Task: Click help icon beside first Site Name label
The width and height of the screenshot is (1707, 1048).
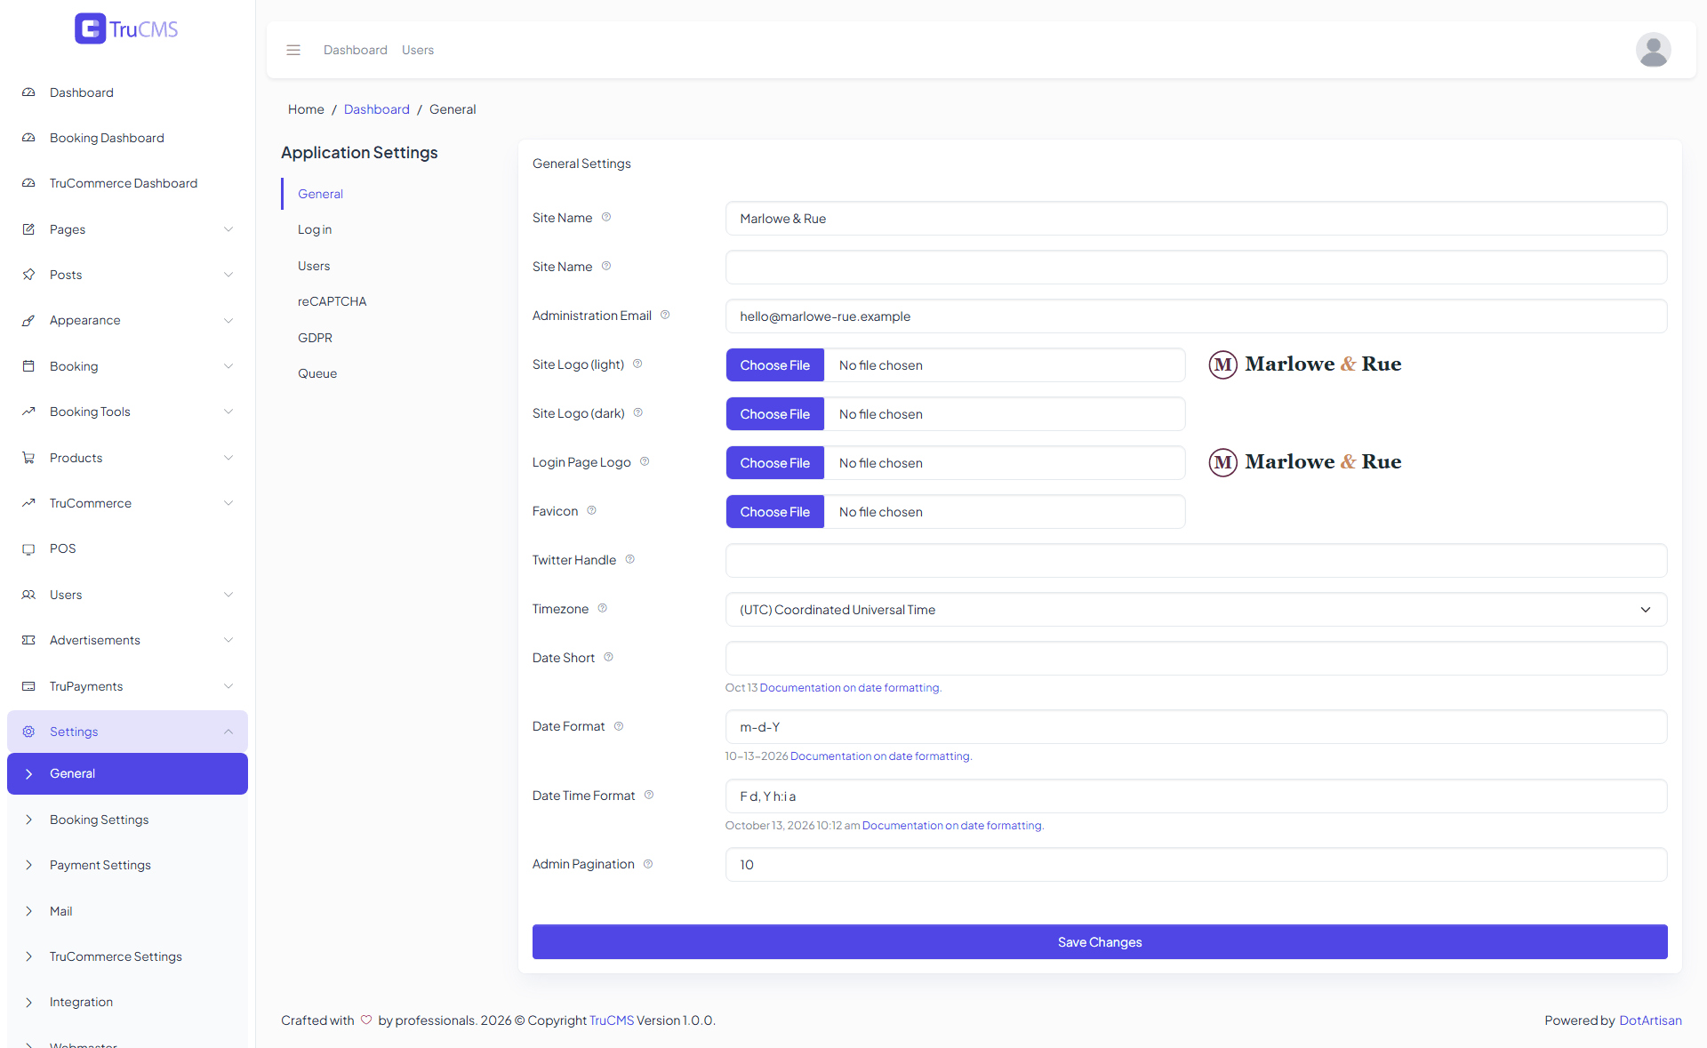Action: tap(606, 217)
